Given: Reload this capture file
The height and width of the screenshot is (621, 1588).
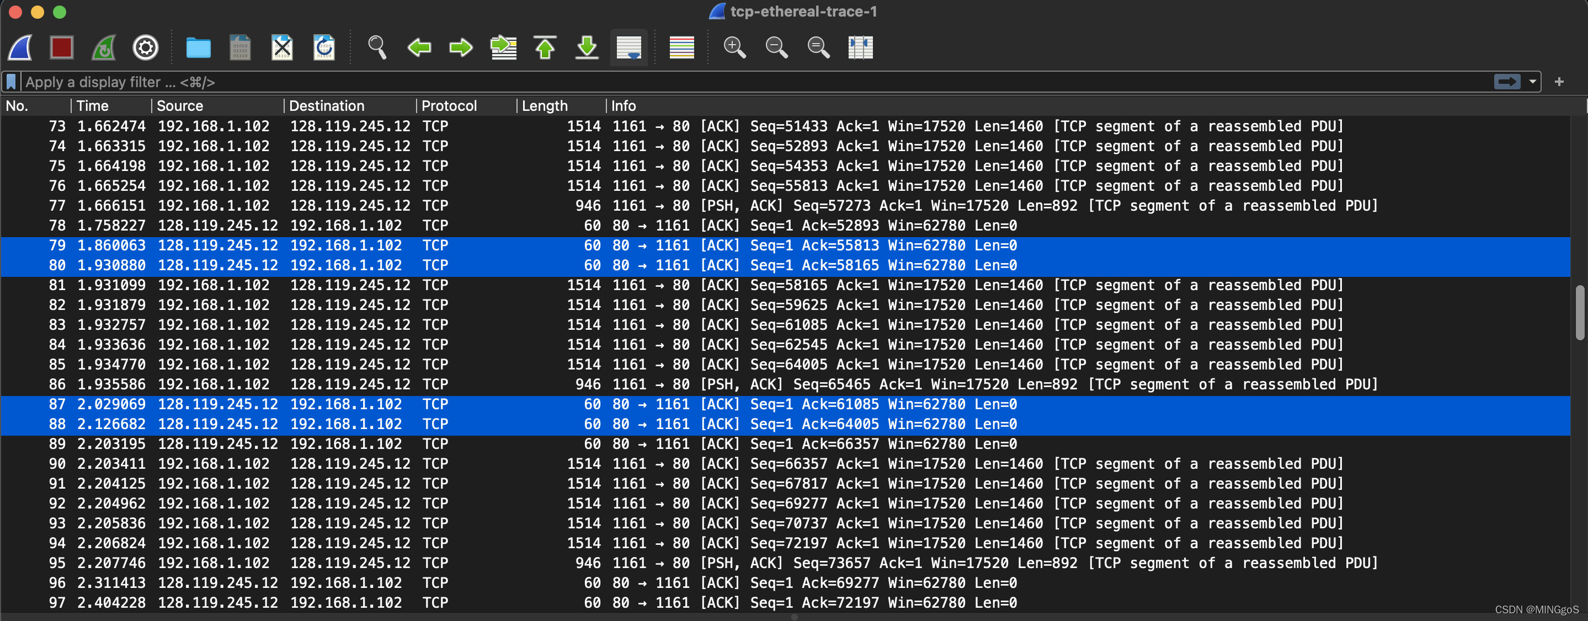Looking at the screenshot, I should click(324, 47).
